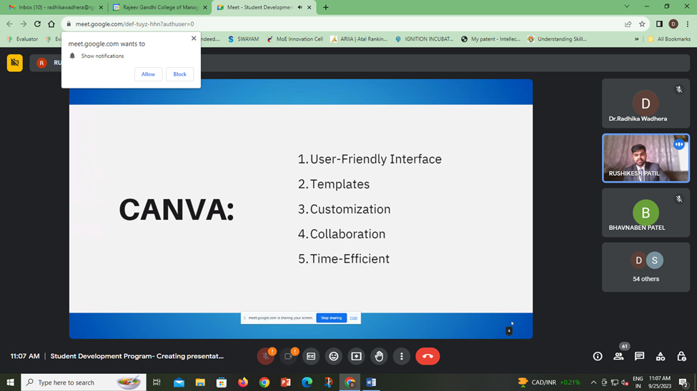Open Windows Start menu
The image size is (697, 391).
click(x=10, y=382)
